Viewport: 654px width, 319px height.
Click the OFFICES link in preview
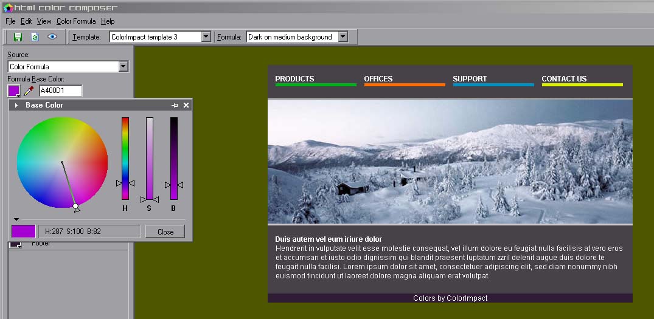(x=378, y=79)
